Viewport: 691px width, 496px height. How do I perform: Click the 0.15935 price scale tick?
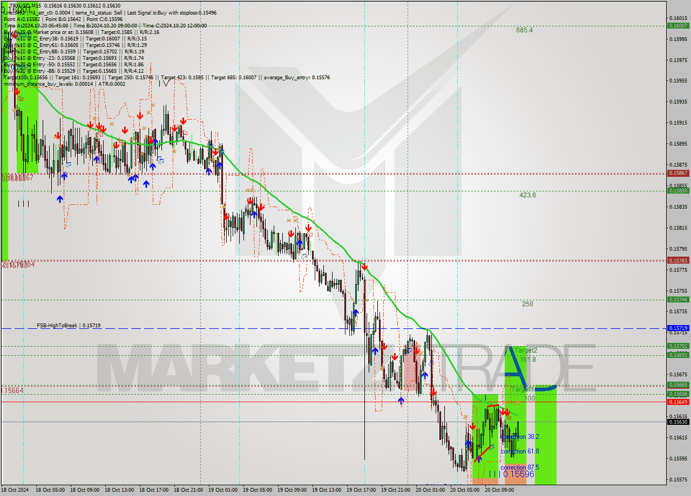point(678,101)
